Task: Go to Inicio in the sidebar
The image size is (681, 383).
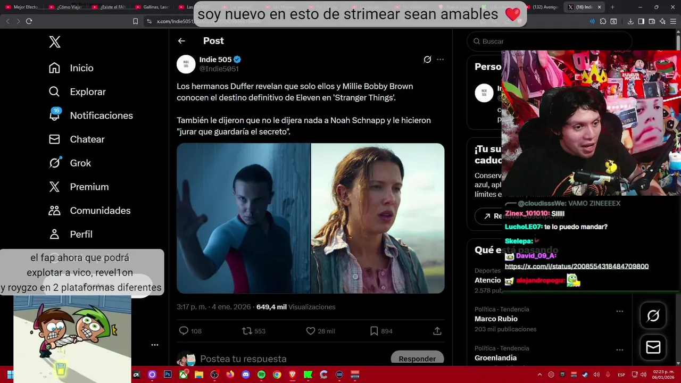Action: click(x=71, y=68)
